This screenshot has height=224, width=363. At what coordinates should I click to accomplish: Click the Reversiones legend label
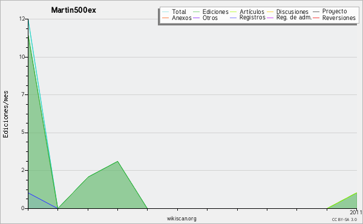339,18
